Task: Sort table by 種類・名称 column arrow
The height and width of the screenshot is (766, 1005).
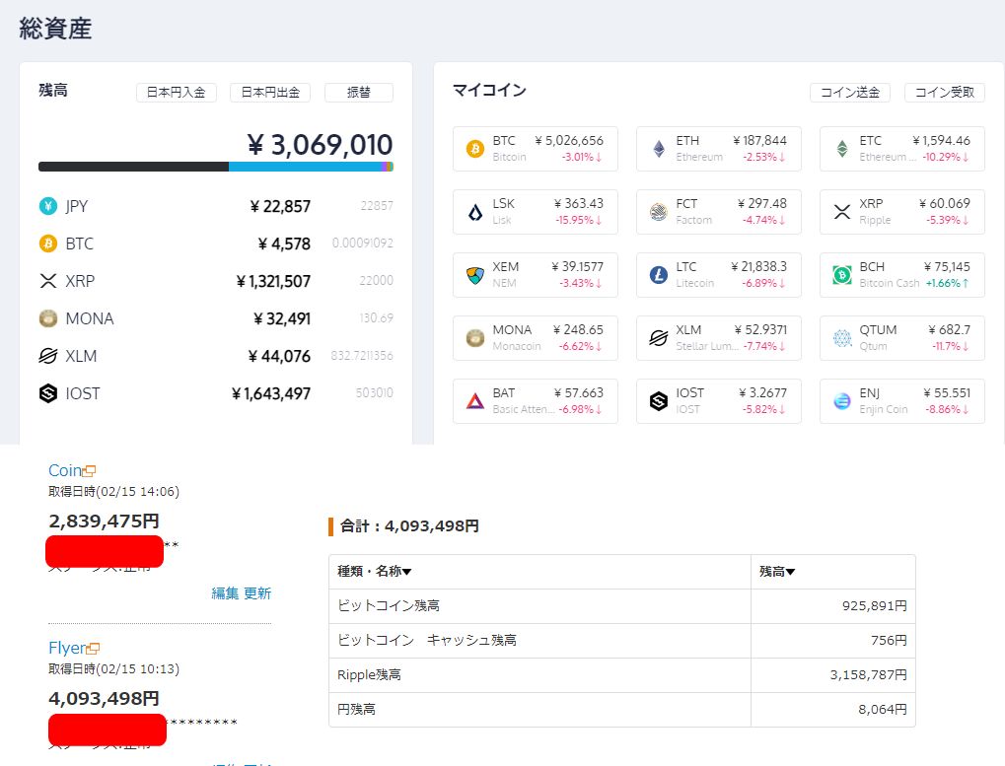Action: pyautogui.click(x=407, y=572)
